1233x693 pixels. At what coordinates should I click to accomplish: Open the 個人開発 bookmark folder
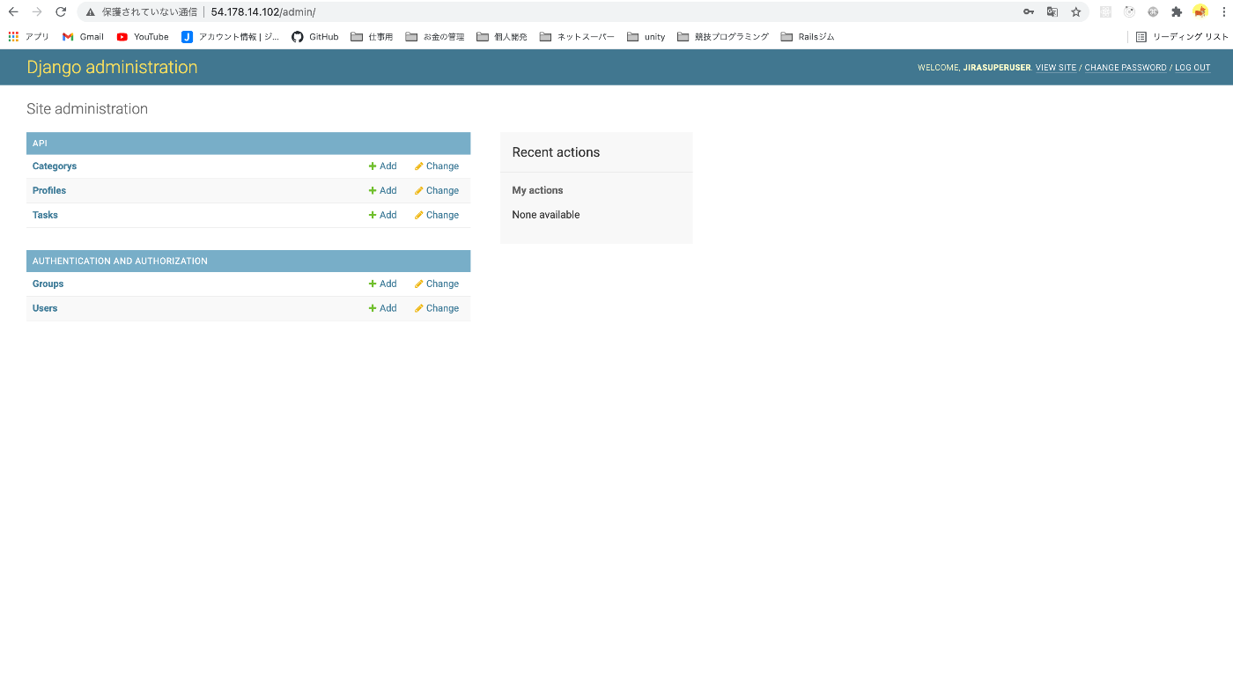tap(502, 37)
